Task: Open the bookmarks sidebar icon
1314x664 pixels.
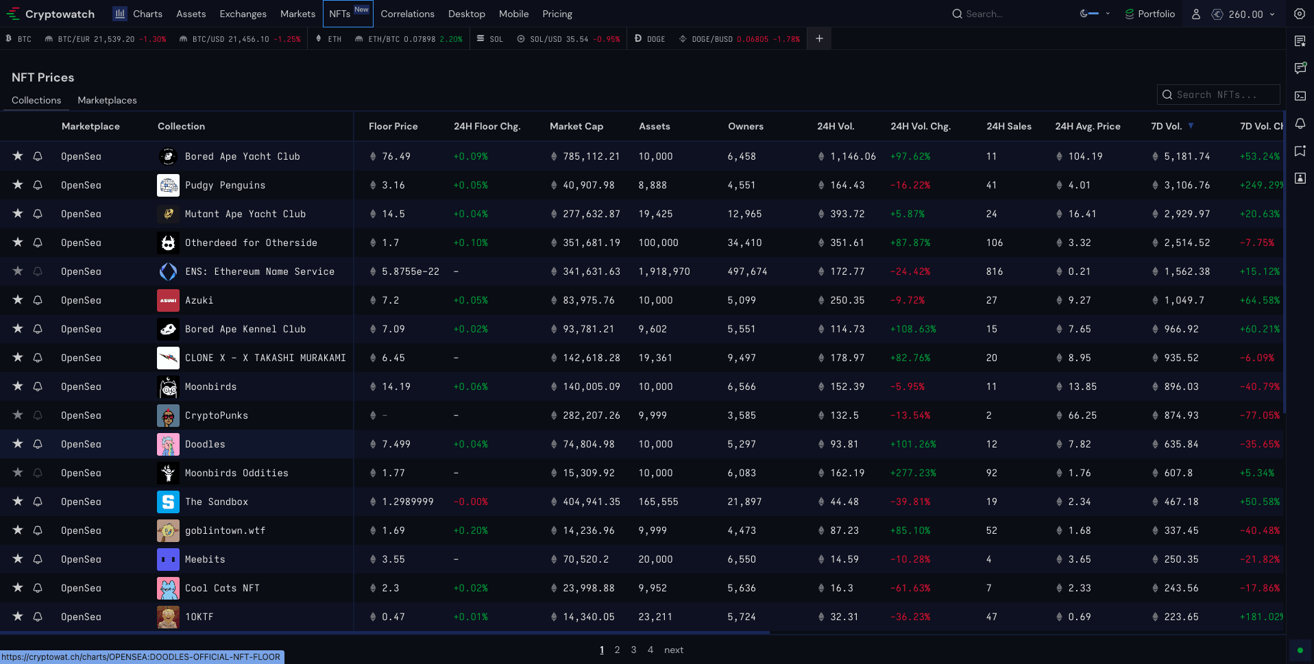Action: pyautogui.click(x=1300, y=151)
